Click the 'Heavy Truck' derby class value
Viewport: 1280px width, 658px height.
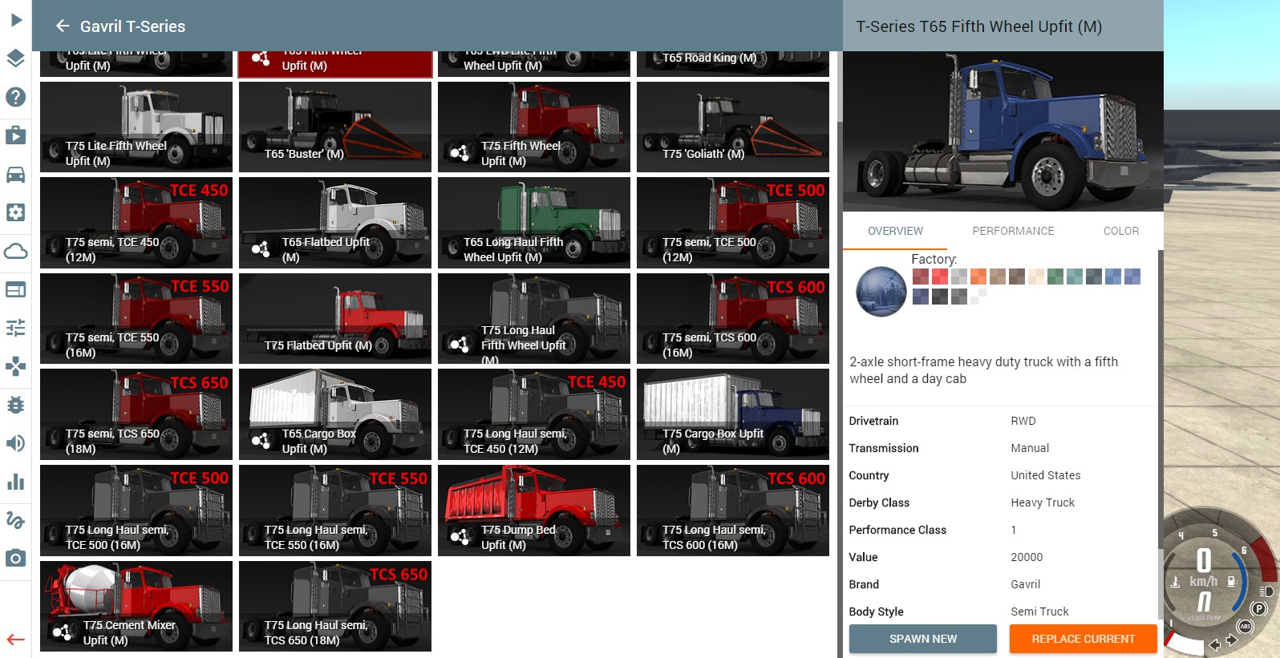[x=1043, y=503]
